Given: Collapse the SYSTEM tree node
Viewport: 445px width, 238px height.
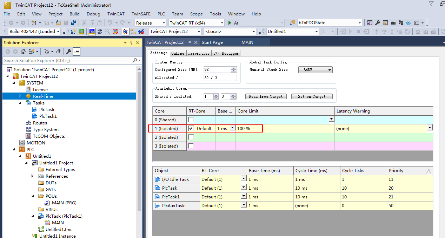Looking at the screenshot, I should (x=14, y=83).
